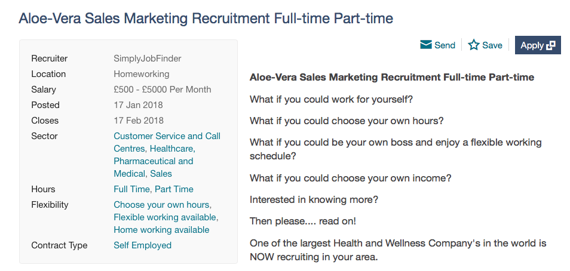Image resolution: width=570 pixels, height=271 pixels.
Task: Click the star Save icon
Action: 474,45
